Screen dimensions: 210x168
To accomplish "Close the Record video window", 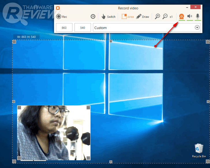I will [195, 7].
